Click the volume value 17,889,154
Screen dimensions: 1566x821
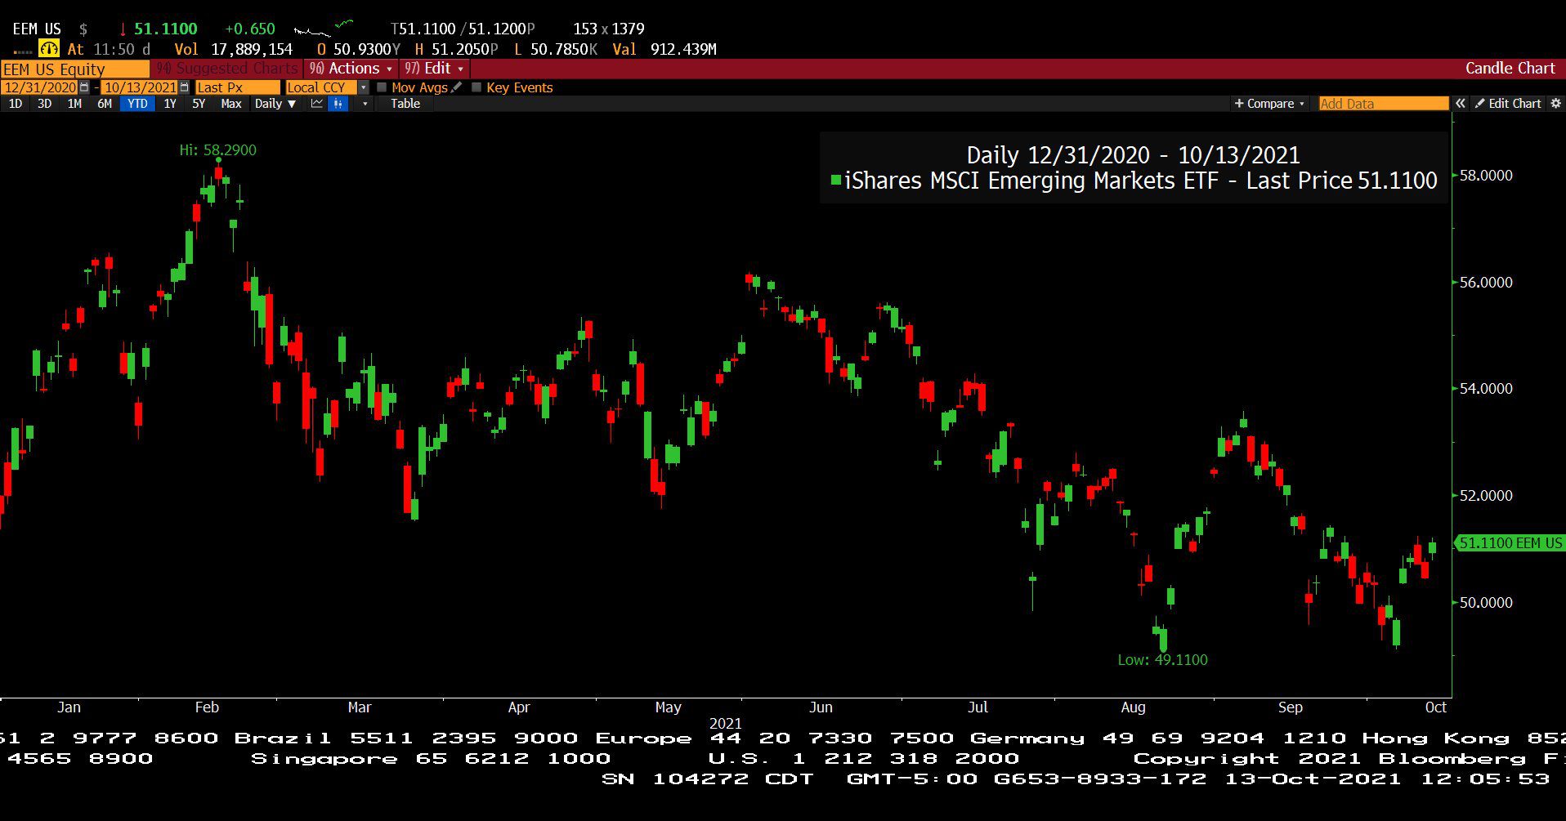[x=252, y=49]
